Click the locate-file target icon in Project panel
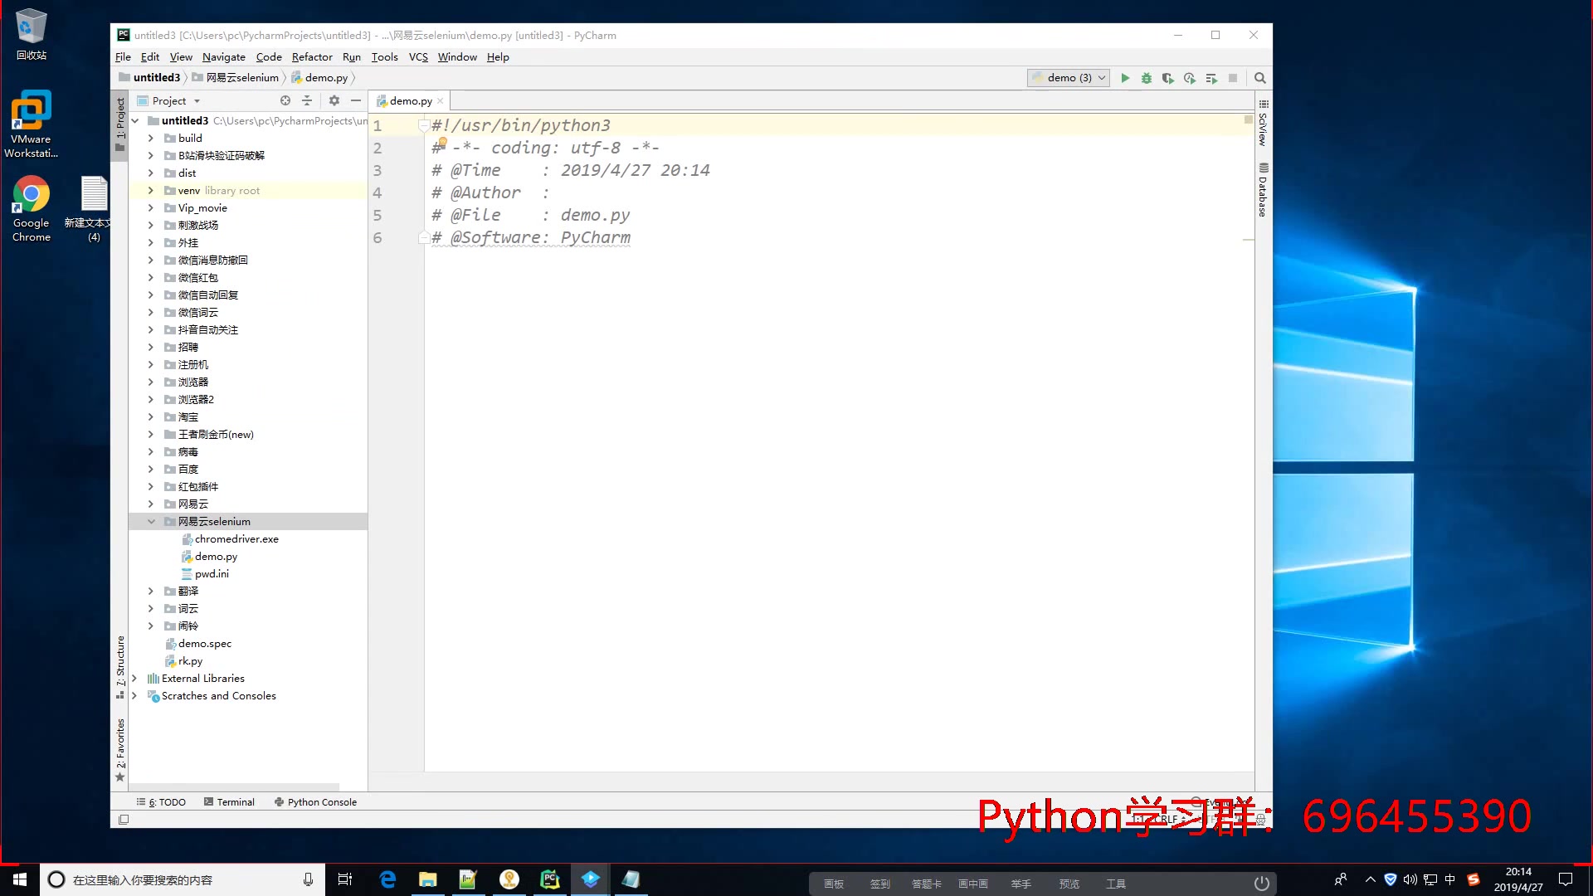 pos(285,100)
